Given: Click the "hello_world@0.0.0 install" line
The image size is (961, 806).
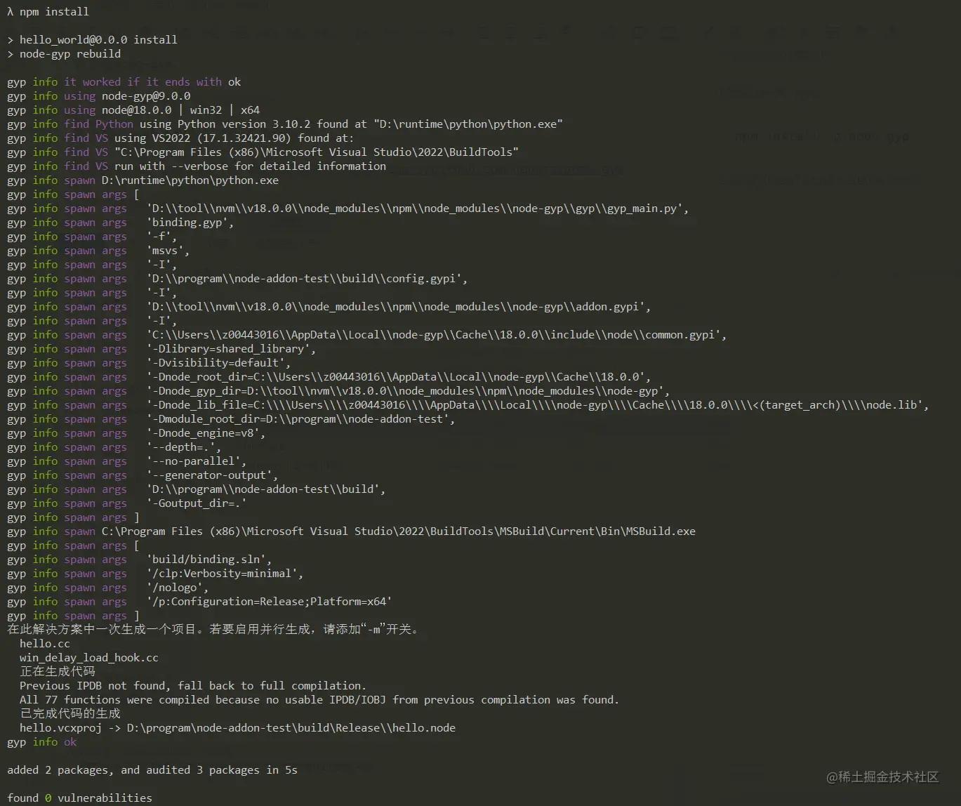Looking at the screenshot, I should [x=98, y=40].
